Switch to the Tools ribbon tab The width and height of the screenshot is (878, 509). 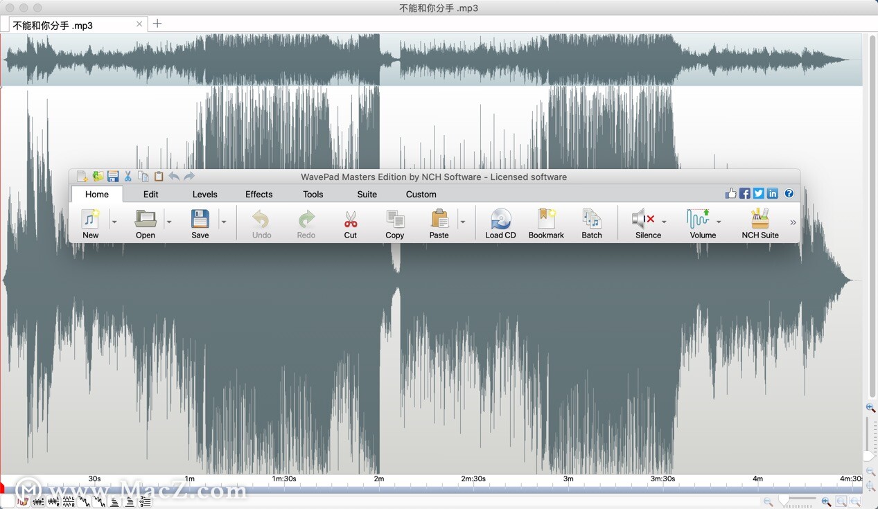point(313,194)
